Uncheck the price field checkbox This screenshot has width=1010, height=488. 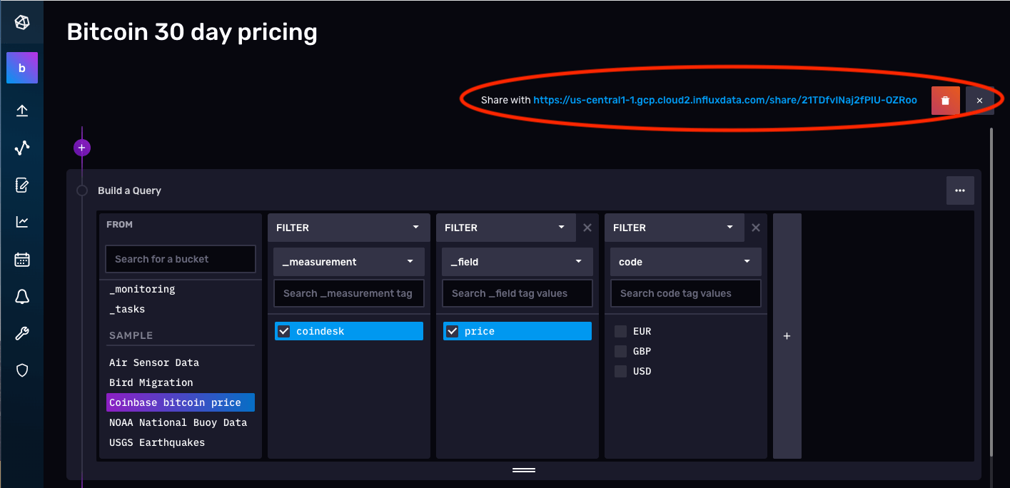click(x=452, y=330)
